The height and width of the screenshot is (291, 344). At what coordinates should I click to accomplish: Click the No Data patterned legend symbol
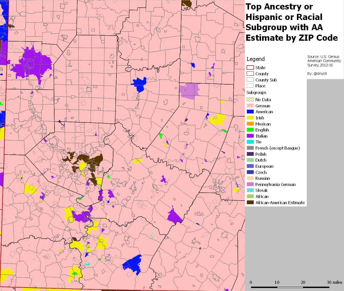250,99
